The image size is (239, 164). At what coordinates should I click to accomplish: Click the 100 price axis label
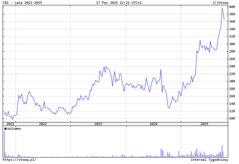click(232, 118)
